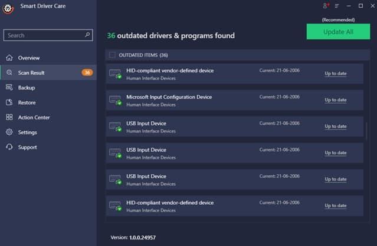Image resolution: width=377 pixels, height=246 pixels.
Task: Click the Restore icon in the sidebar
Action: (x=9, y=102)
